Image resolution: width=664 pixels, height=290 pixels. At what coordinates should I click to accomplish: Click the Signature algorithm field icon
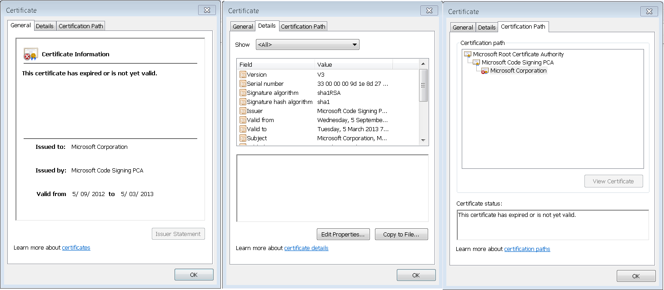coord(243,93)
